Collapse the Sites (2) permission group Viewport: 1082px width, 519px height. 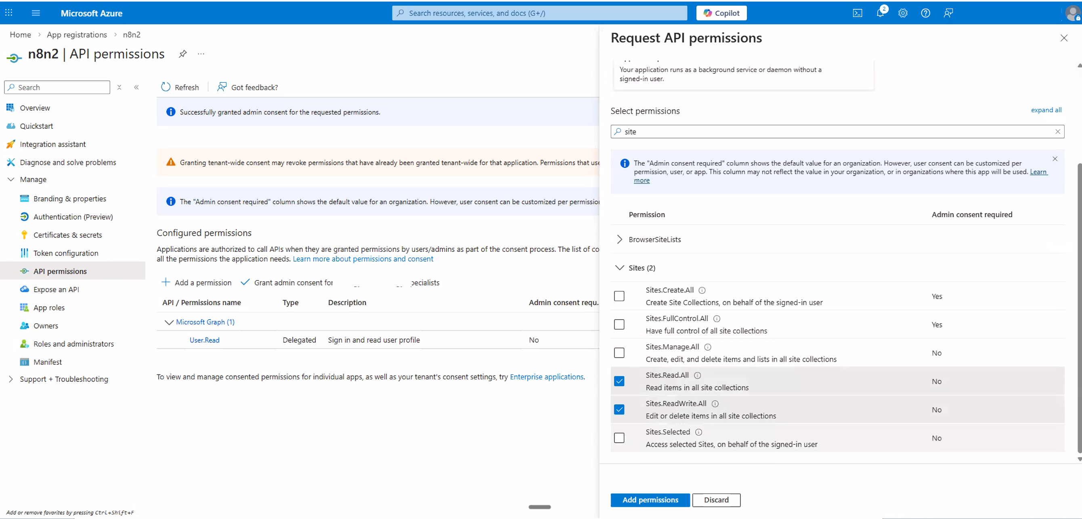click(619, 268)
